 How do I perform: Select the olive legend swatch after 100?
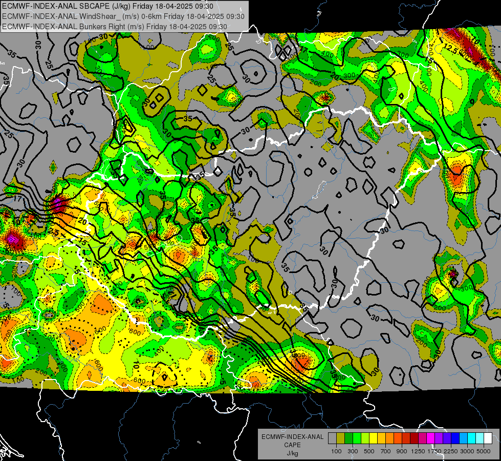click(340, 438)
